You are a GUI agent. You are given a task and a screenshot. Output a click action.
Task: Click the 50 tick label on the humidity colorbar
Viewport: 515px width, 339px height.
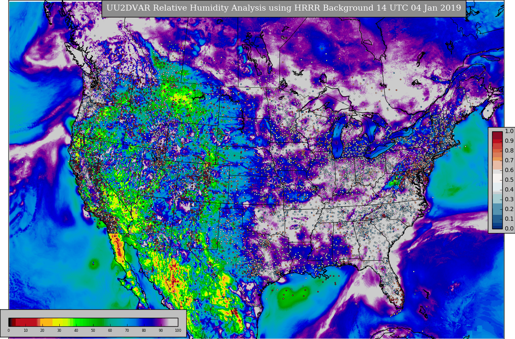(x=93, y=331)
